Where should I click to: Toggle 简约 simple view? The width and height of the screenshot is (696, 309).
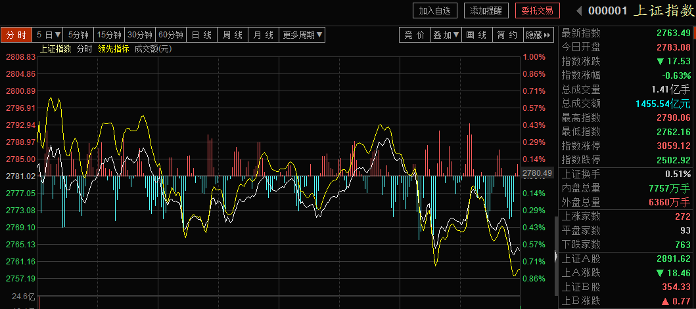(508, 35)
